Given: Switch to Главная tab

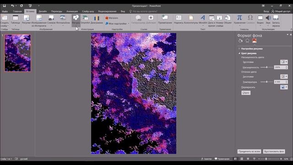Looking at the screenshot, I should (17, 11).
